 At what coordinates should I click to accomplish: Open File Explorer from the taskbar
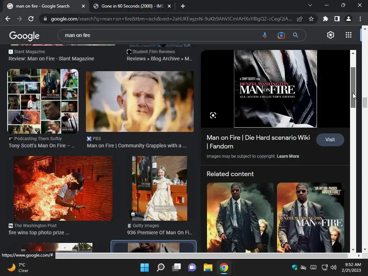tap(208, 267)
